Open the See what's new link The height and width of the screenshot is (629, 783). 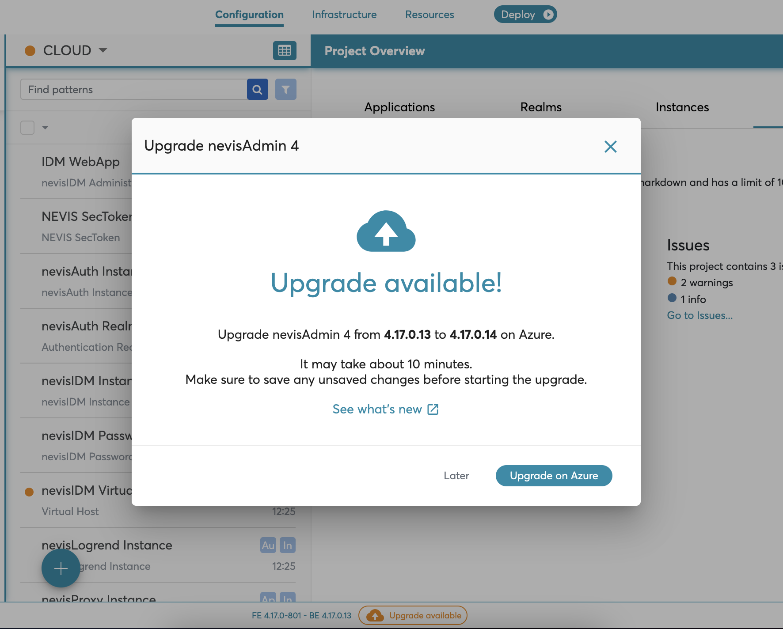[x=385, y=409]
